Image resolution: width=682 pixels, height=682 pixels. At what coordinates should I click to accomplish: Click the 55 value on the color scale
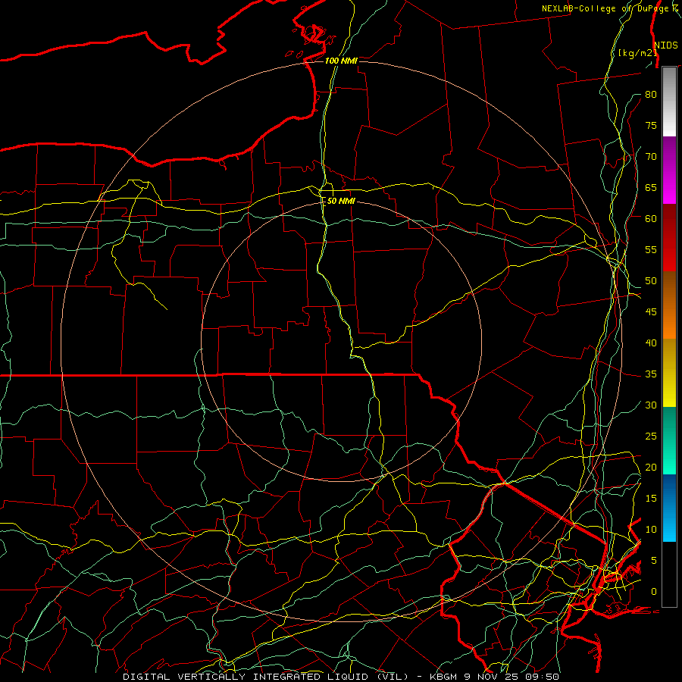tap(651, 249)
